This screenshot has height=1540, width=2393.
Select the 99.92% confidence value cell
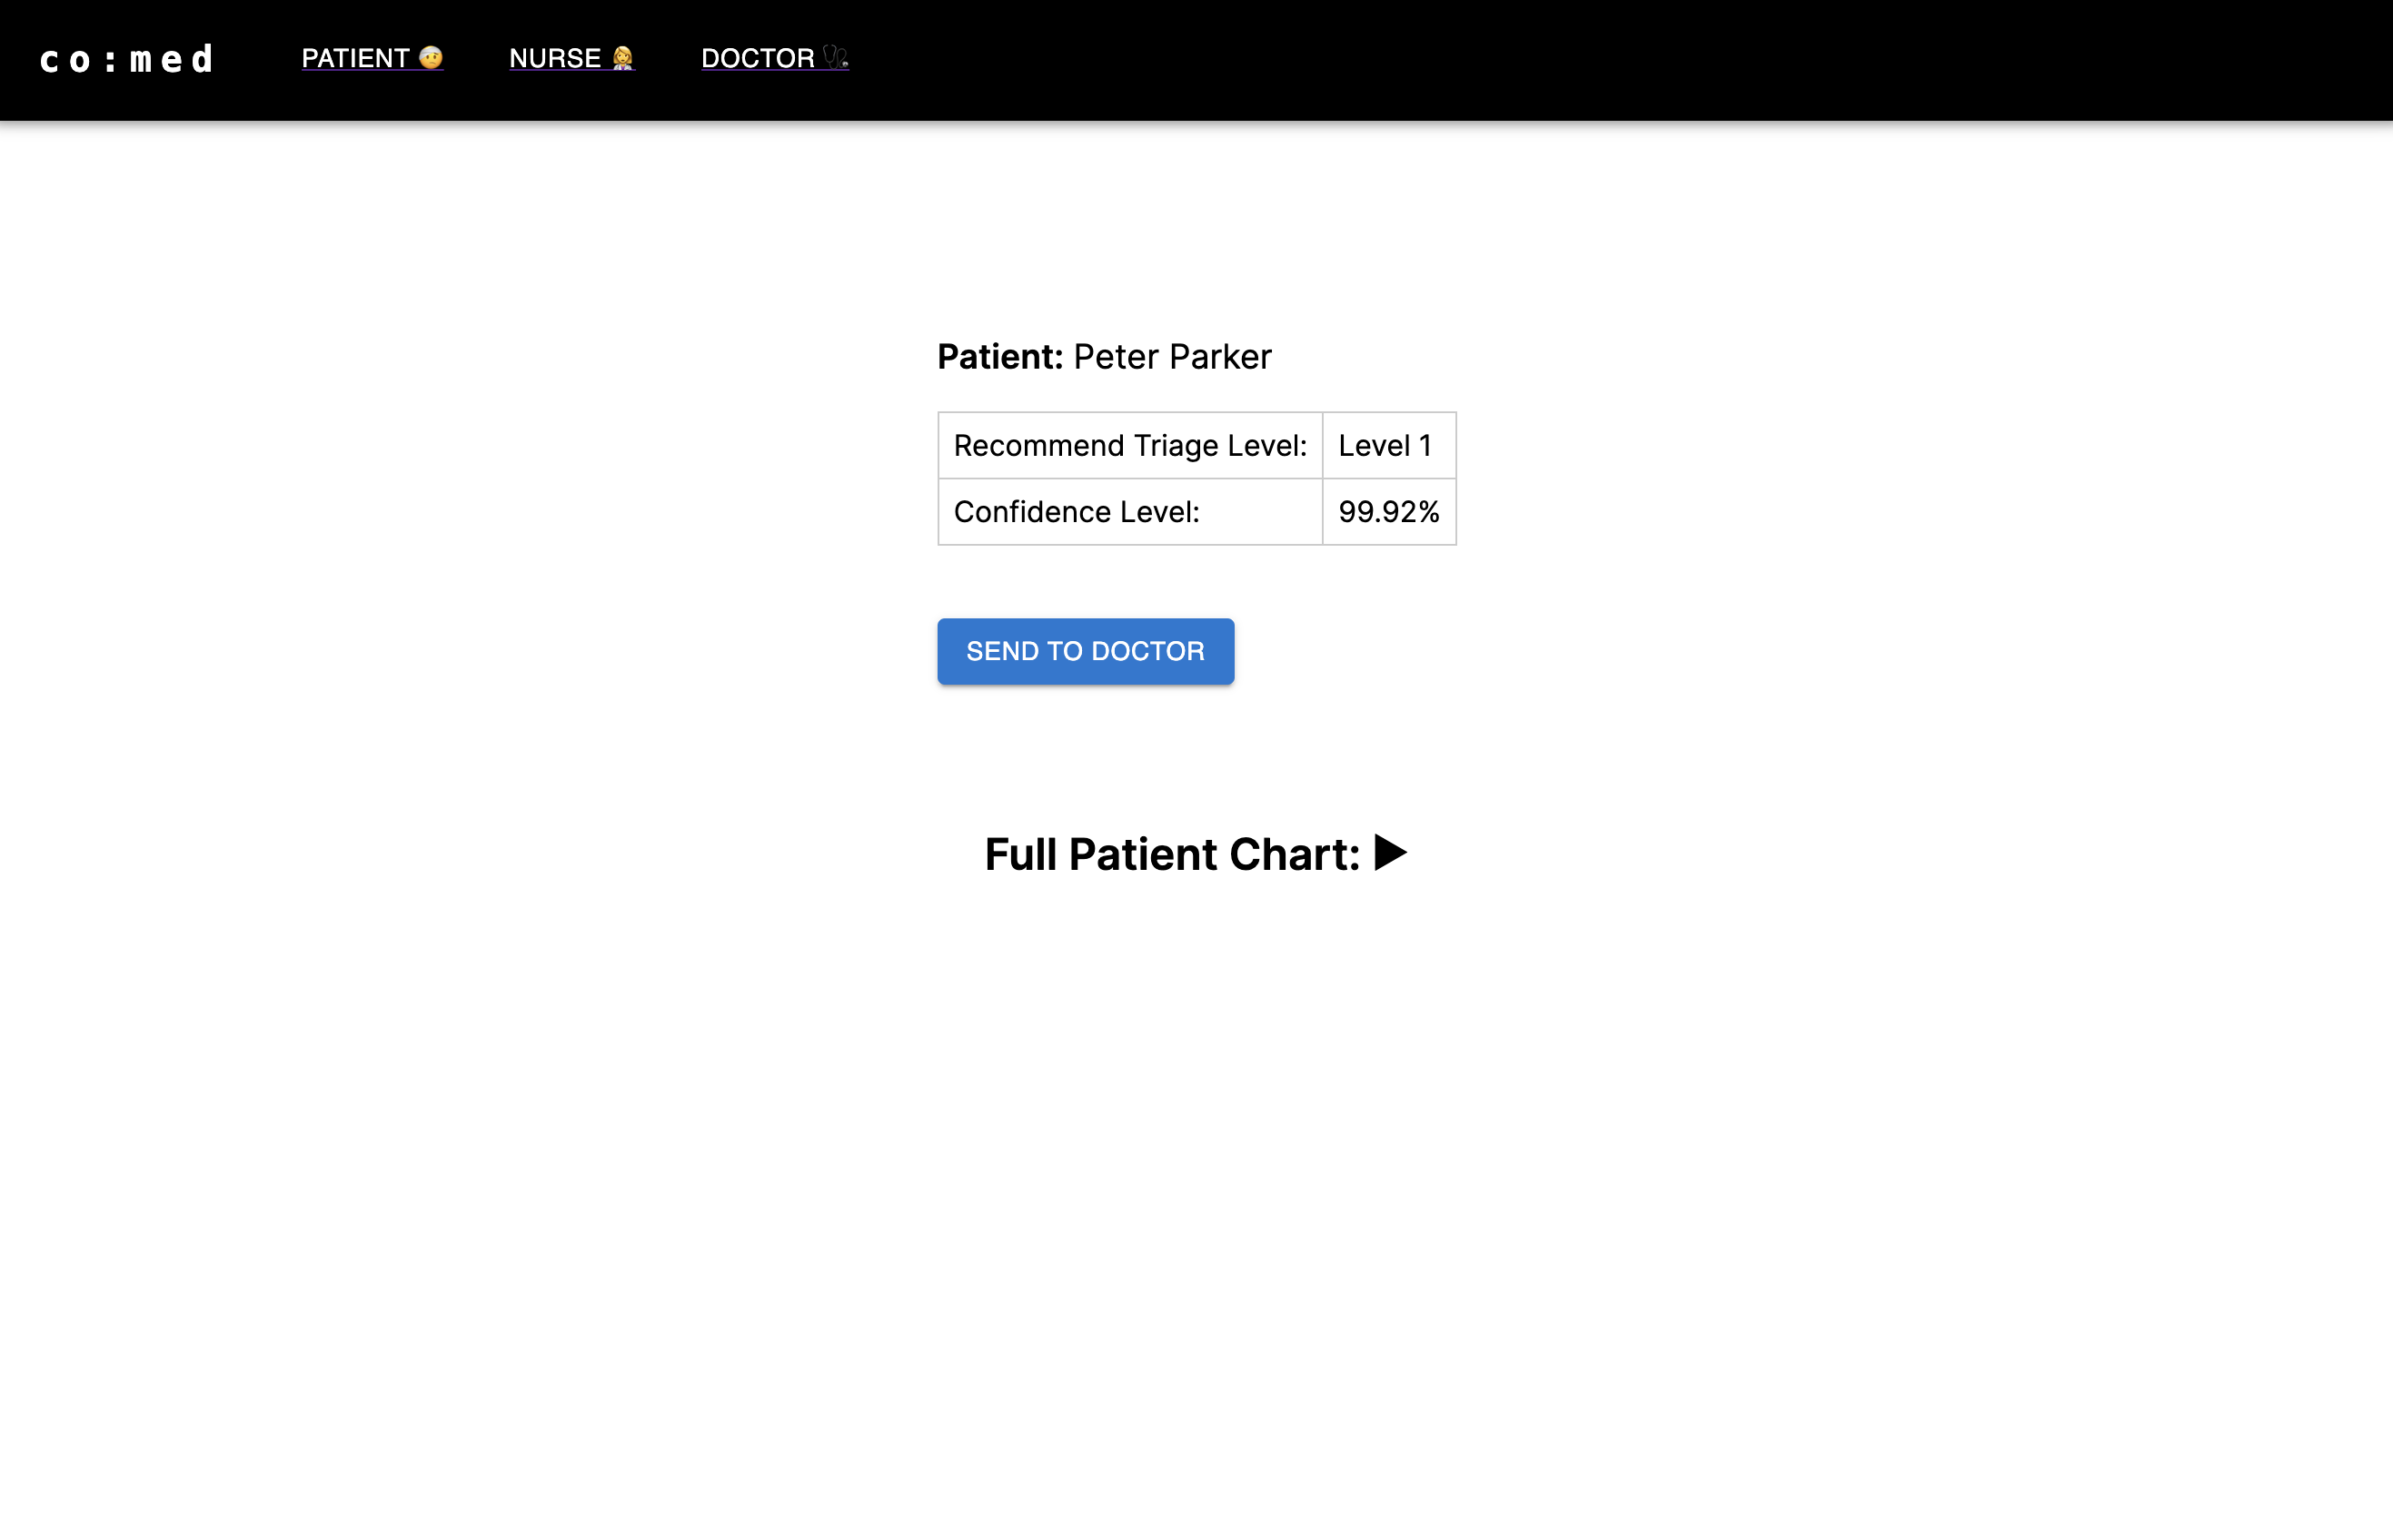pos(1388,512)
